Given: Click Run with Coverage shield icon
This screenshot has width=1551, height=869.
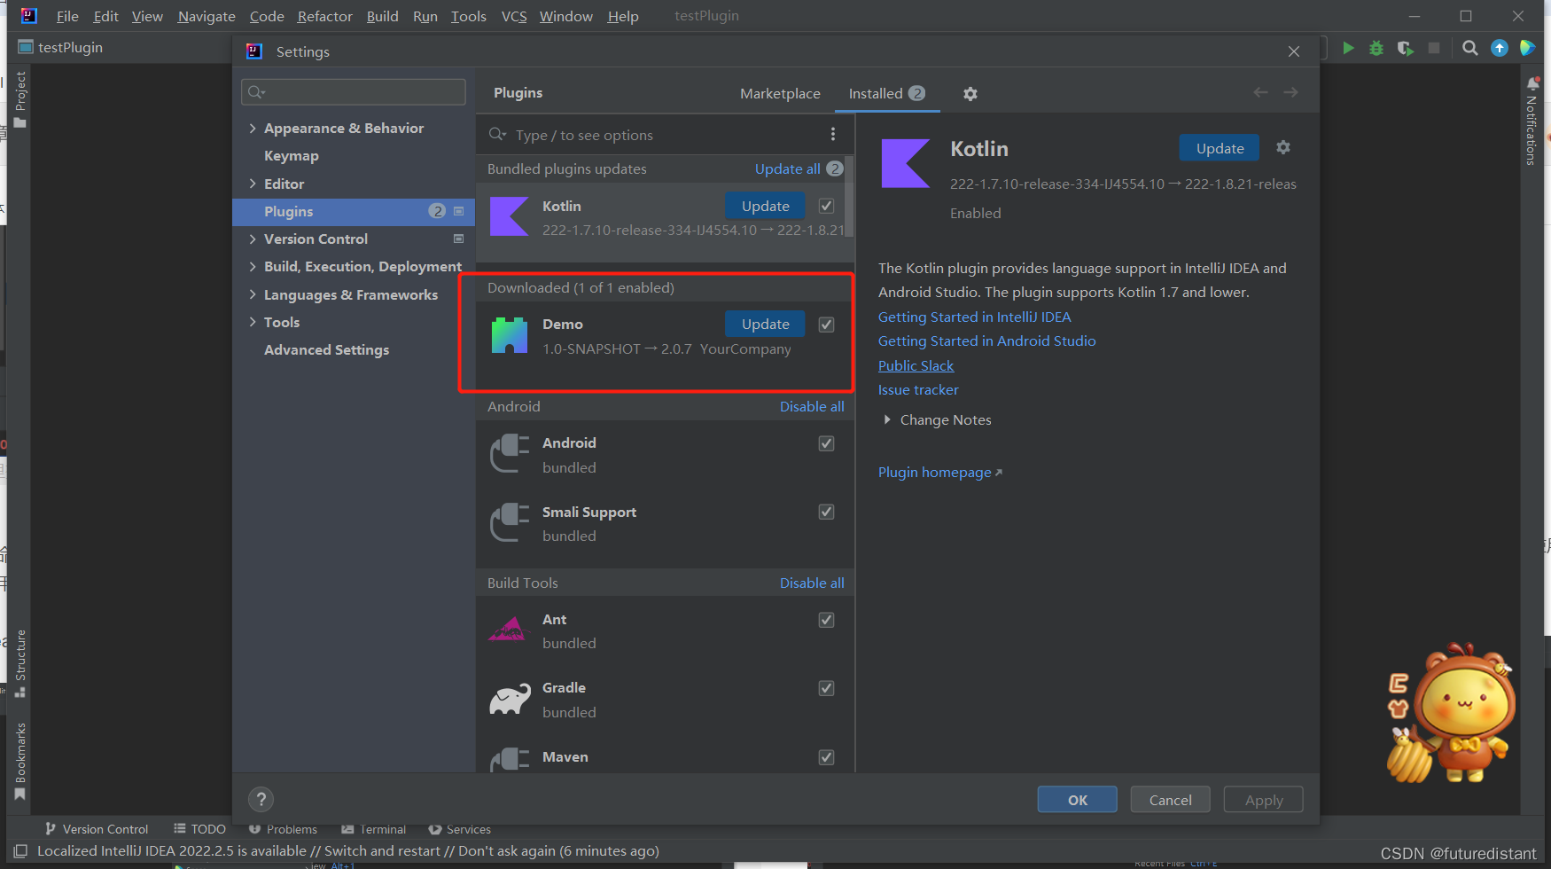Looking at the screenshot, I should [1405, 48].
